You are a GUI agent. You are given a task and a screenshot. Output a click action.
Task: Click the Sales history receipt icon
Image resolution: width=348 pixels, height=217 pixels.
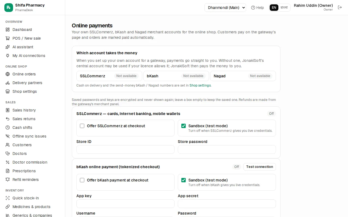pyautogui.click(x=8, y=110)
